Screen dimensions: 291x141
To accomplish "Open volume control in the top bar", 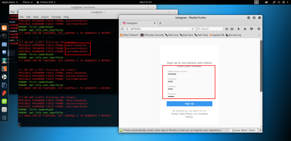I will pos(279,2).
